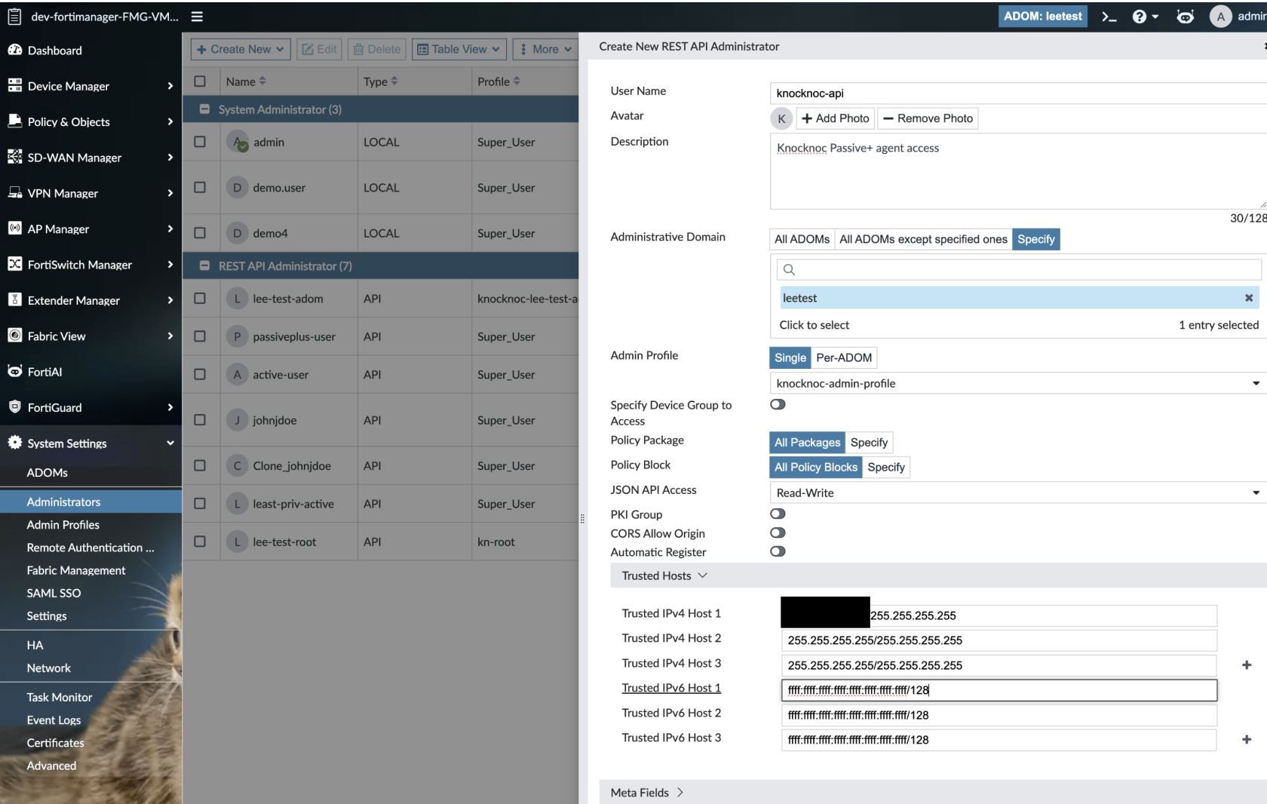The height and width of the screenshot is (804, 1267).
Task: Click the SD-WAN Manager sidebar icon
Action: [15, 157]
